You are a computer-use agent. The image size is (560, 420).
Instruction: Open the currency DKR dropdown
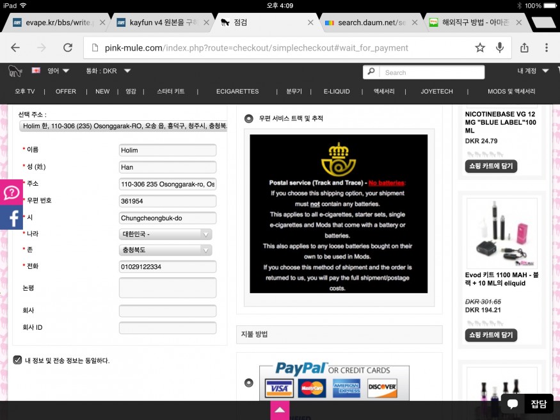[109, 71]
